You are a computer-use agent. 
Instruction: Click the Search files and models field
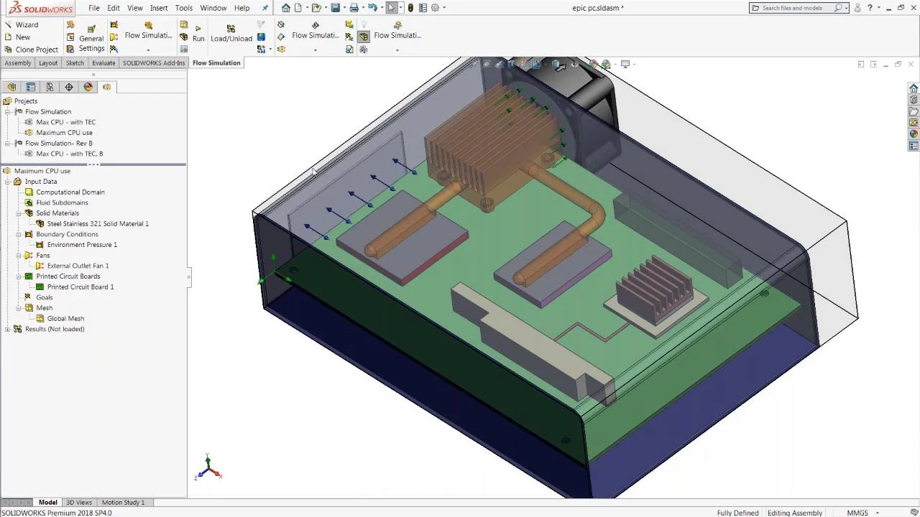pyautogui.click(x=792, y=8)
